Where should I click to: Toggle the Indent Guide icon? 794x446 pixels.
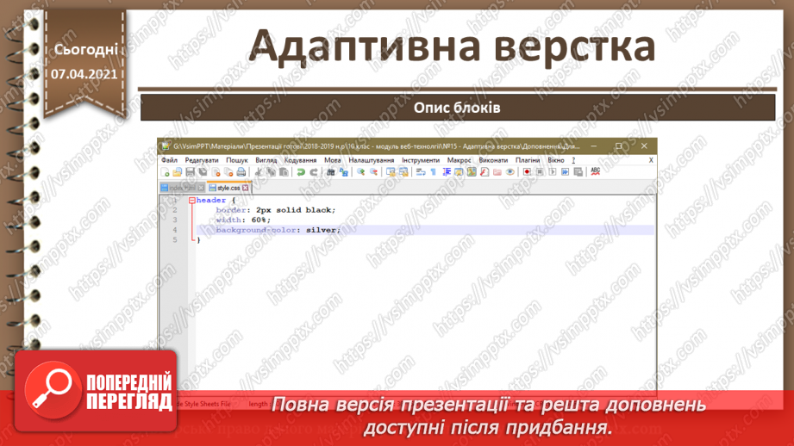point(447,172)
